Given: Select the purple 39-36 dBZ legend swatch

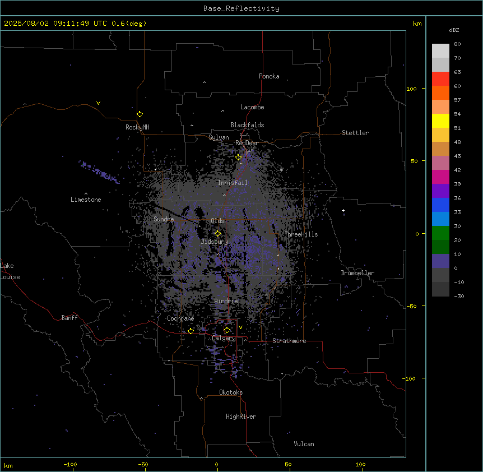Looking at the screenshot, I should click(x=440, y=191).
